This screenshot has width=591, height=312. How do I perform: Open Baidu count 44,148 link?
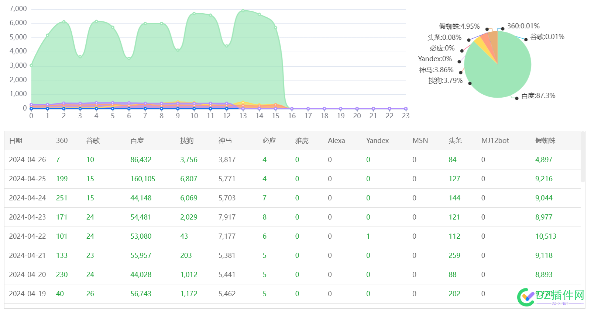tap(141, 198)
